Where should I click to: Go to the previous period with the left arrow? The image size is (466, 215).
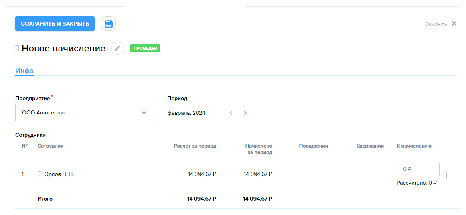[231, 113]
